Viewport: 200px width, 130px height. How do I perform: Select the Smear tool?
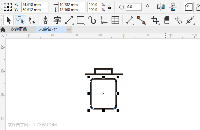[190, 20]
